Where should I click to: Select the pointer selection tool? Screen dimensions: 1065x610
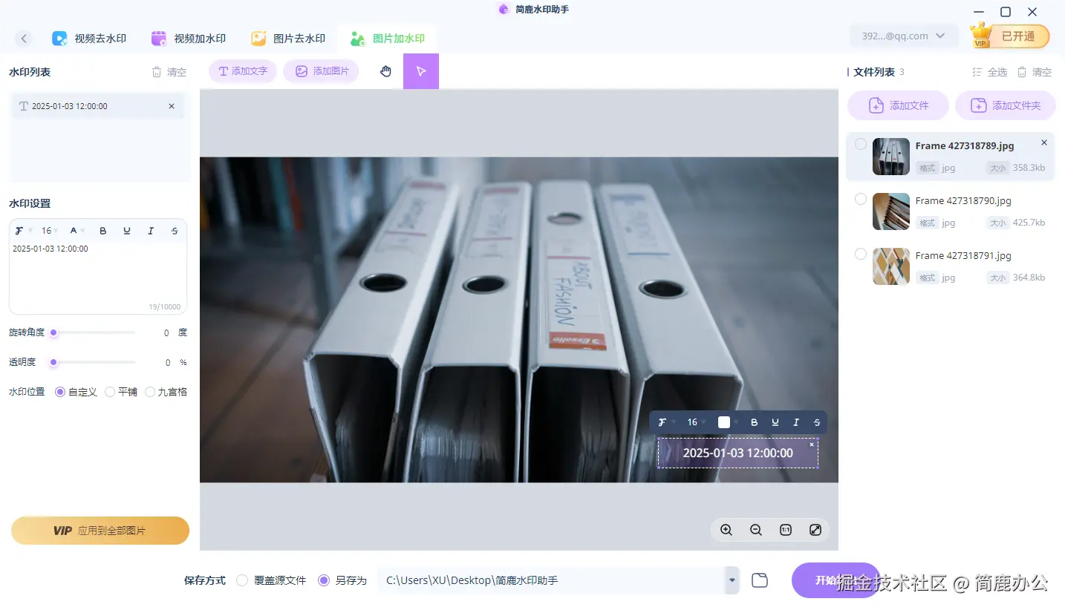(x=421, y=70)
